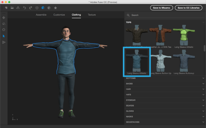Choose the orange Leather Jacket With Tee thumbnail
Viewport: 206px width, 128px height.
(x=160, y=35)
